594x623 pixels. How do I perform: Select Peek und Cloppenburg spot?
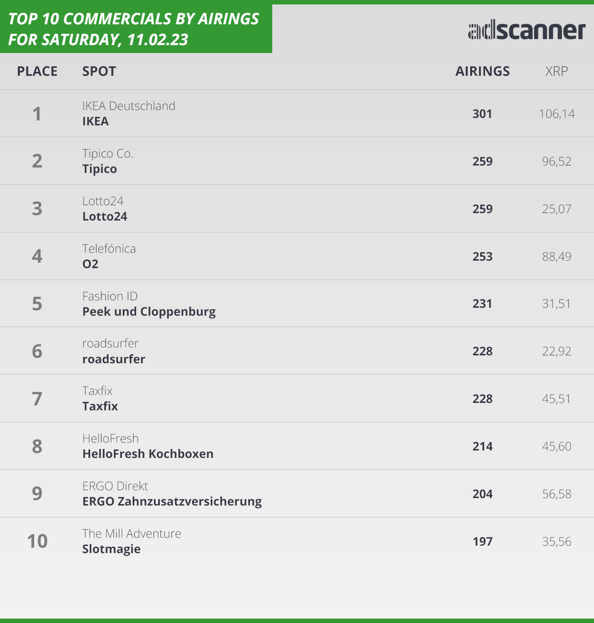coord(149,312)
